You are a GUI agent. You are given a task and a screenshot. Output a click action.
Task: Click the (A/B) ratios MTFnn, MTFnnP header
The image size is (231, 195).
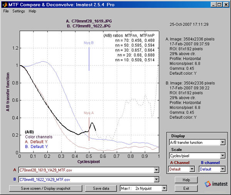point(129,35)
